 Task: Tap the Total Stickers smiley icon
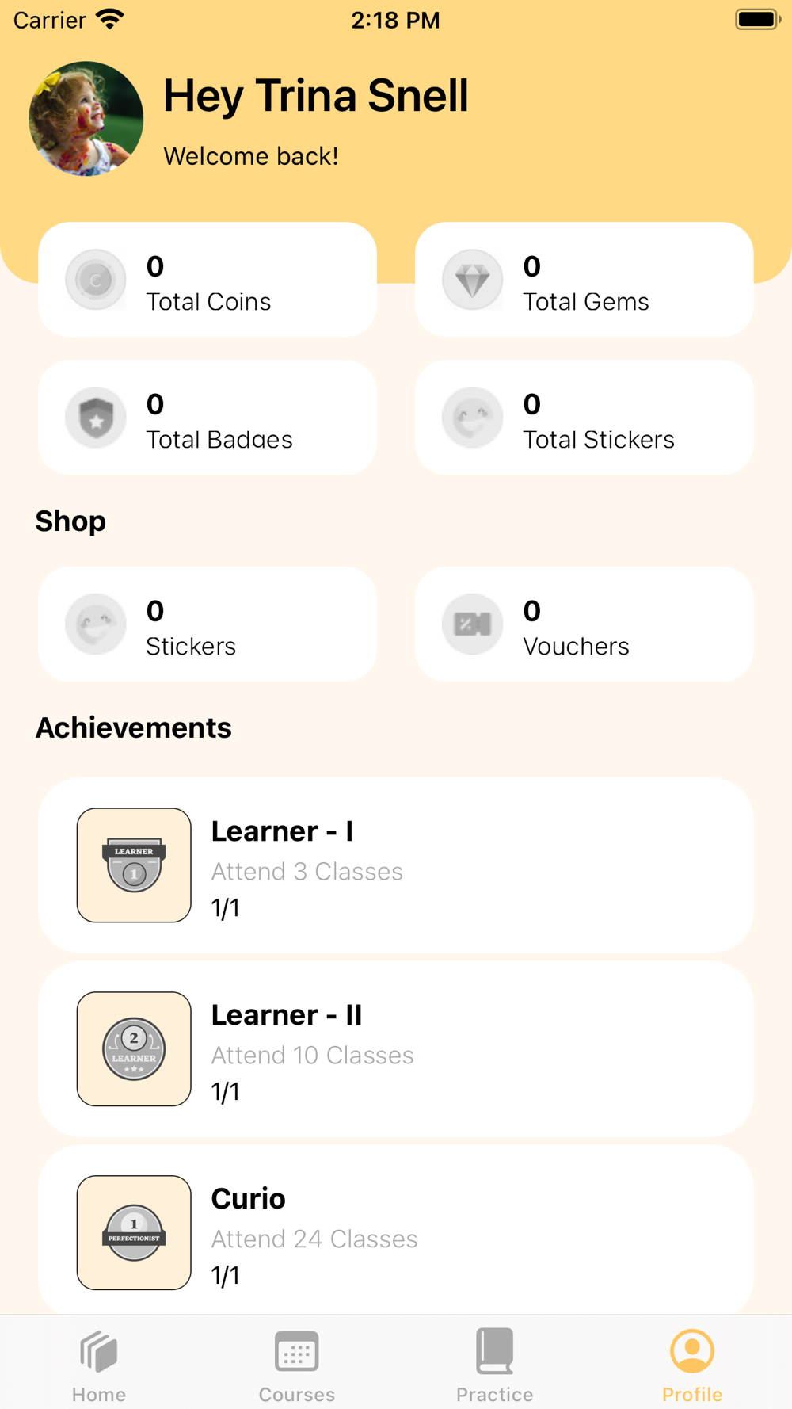[473, 418]
